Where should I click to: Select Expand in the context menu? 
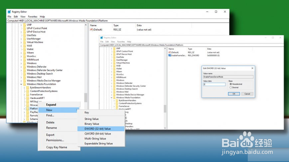point(59,104)
